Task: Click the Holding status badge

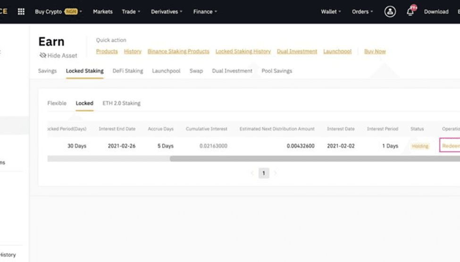Action: tap(420, 146)
